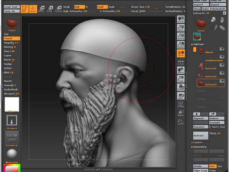Viewport: 229px width, 172px height.
Task: Choose the SnakeHook brush
Action: [x=11, y=89]
